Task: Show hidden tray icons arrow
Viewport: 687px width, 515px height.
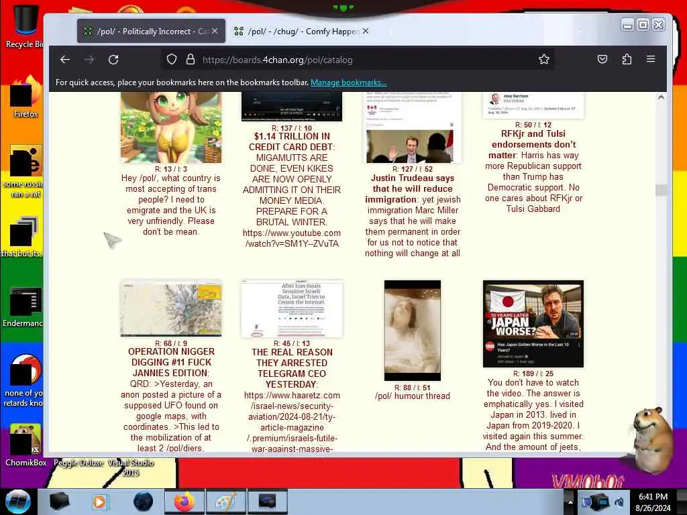Action: click(570, 502)
